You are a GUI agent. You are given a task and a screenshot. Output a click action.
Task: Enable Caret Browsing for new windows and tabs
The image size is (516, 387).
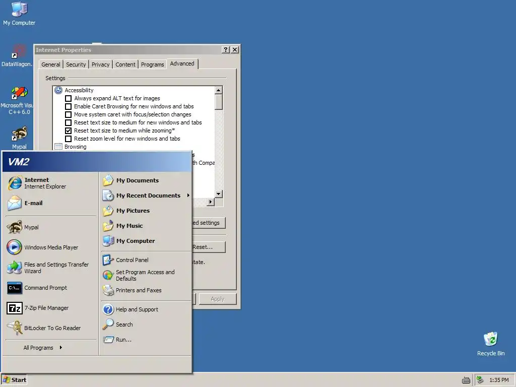[68, 107]
